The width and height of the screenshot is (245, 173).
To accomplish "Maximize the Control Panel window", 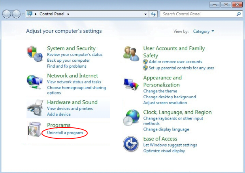I will [226, 5].
